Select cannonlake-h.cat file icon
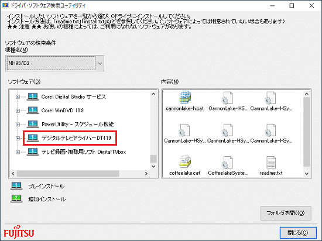The width and height of the screenshot is (322, 241). point(185,98)
